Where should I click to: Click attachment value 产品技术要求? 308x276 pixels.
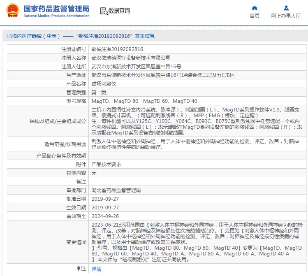106,164
